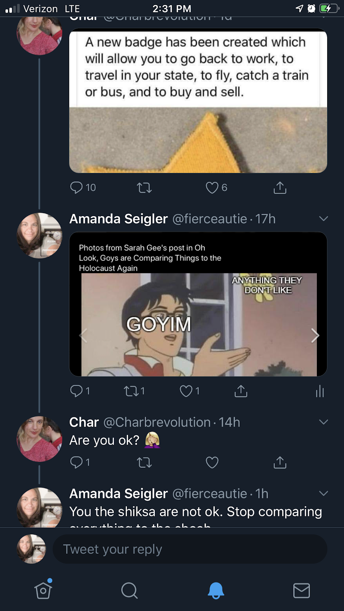
Task: Reply to the yellow badge tweet
Action: (x=77, y=188)
